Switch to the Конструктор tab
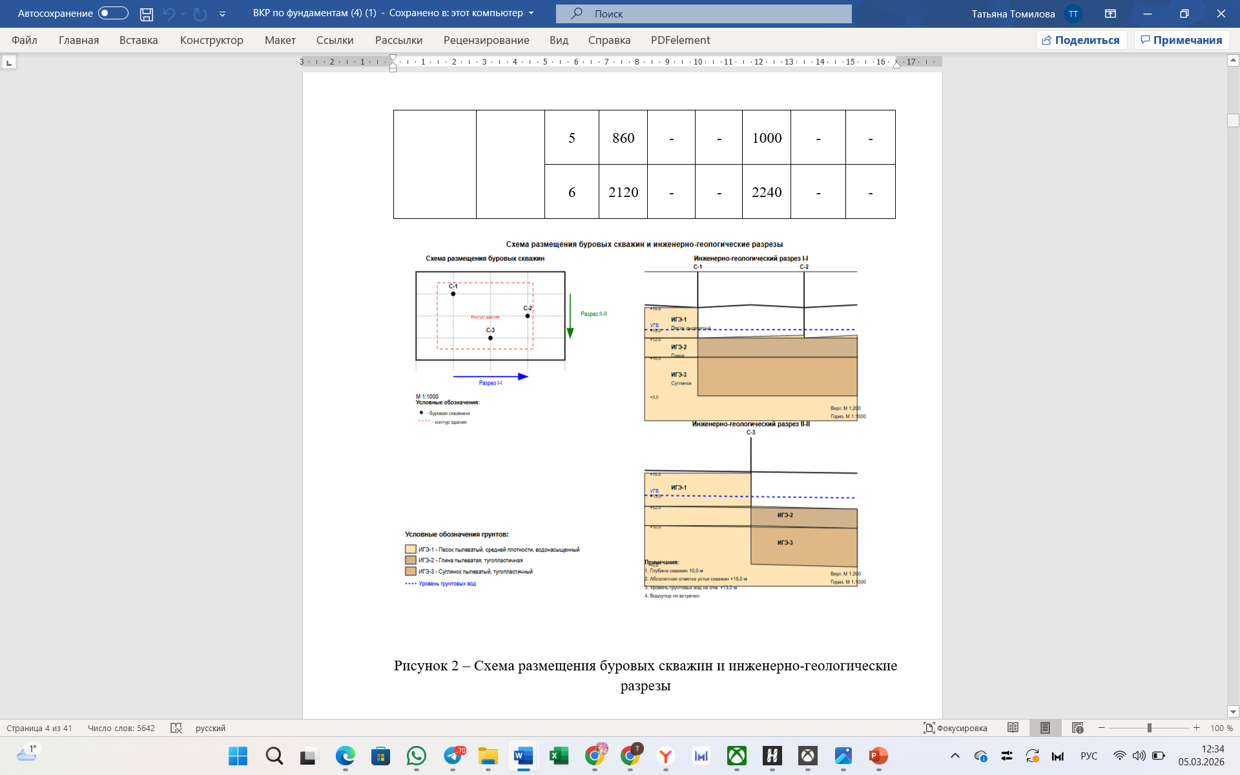Screen dimensions: 1240x775 [x=212, y=40]
